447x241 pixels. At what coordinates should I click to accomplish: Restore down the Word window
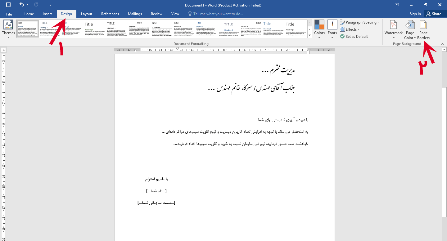pos(425,5)
